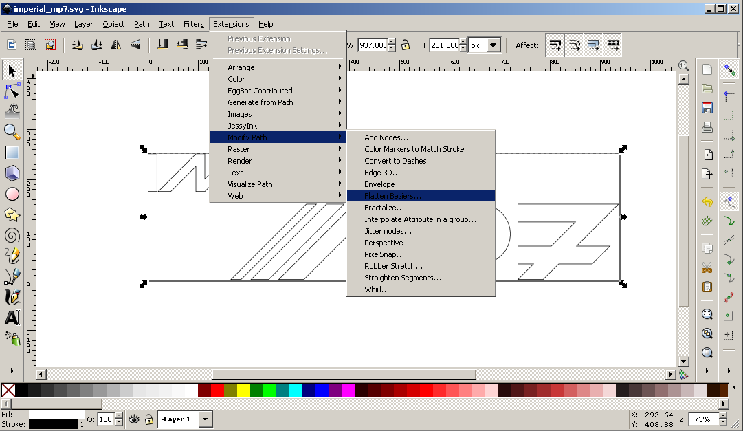Choose Flatten Beziers from submenu
Image resolution: width=743 pixels, height=431 pixels.
pyautogui.click(x=393, y=196)
